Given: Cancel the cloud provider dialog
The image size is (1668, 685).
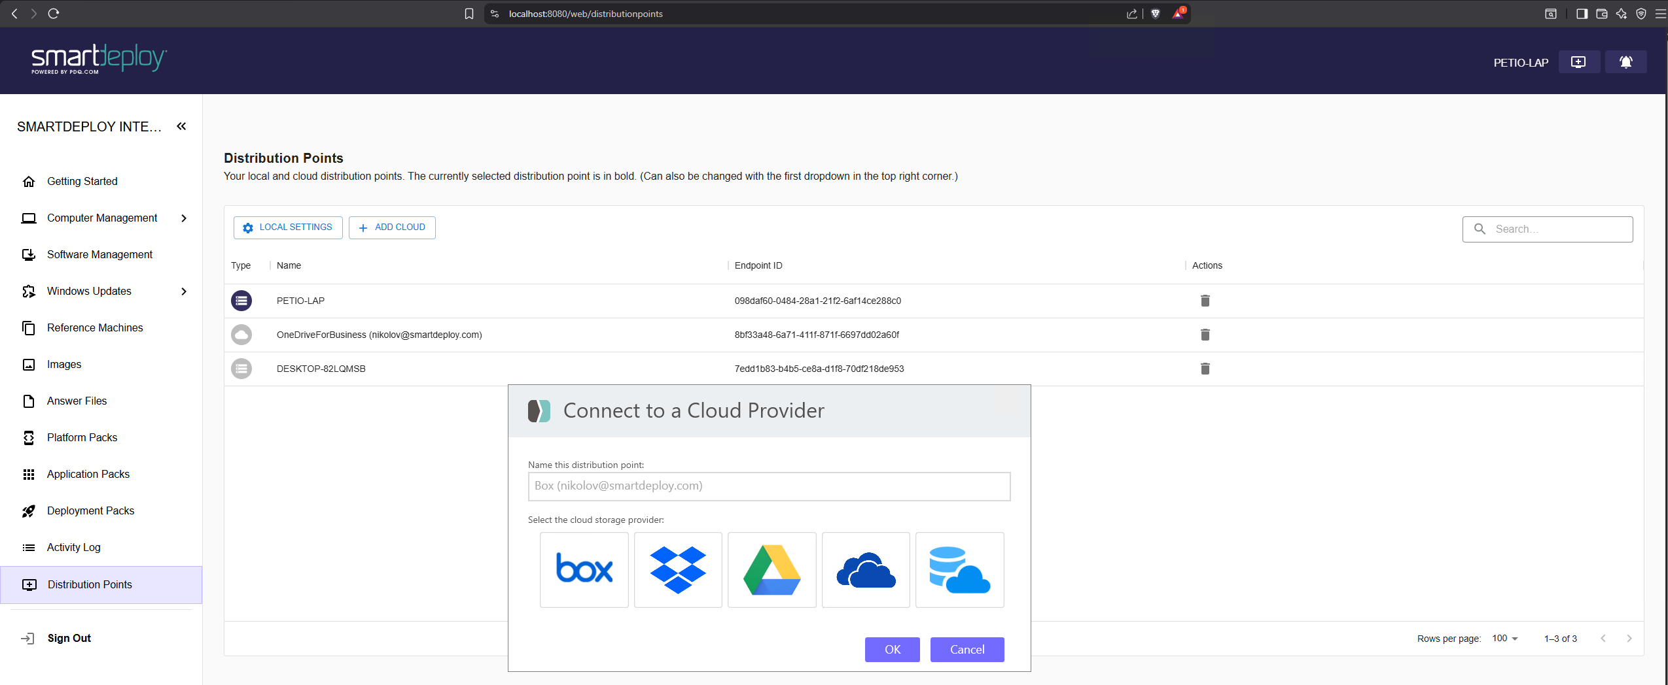Looking at the screenshot, I should tap(967, 649).
